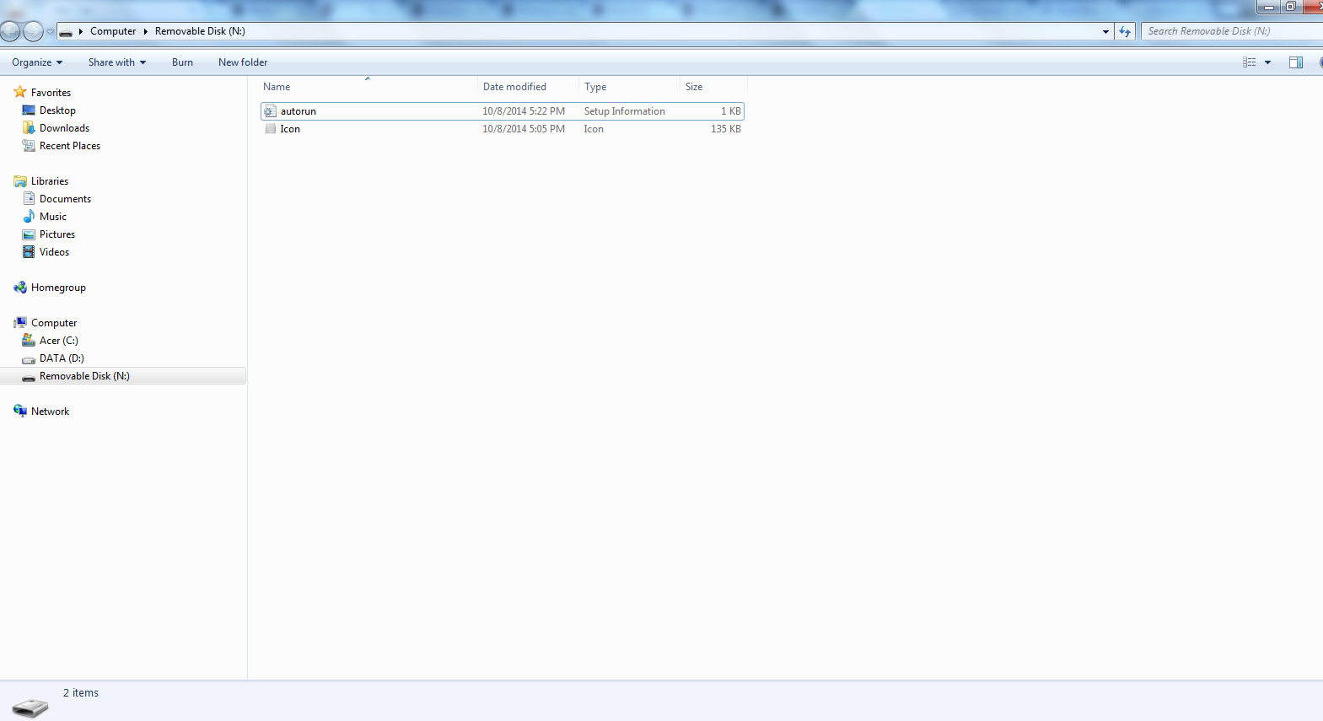The image size is (1323, 721).
Task: Open Desktop via its Favorites icon
Action: coord(29,110)
